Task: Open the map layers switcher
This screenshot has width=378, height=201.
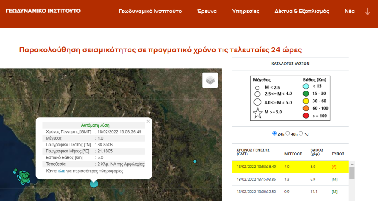Action: point(210,80)
